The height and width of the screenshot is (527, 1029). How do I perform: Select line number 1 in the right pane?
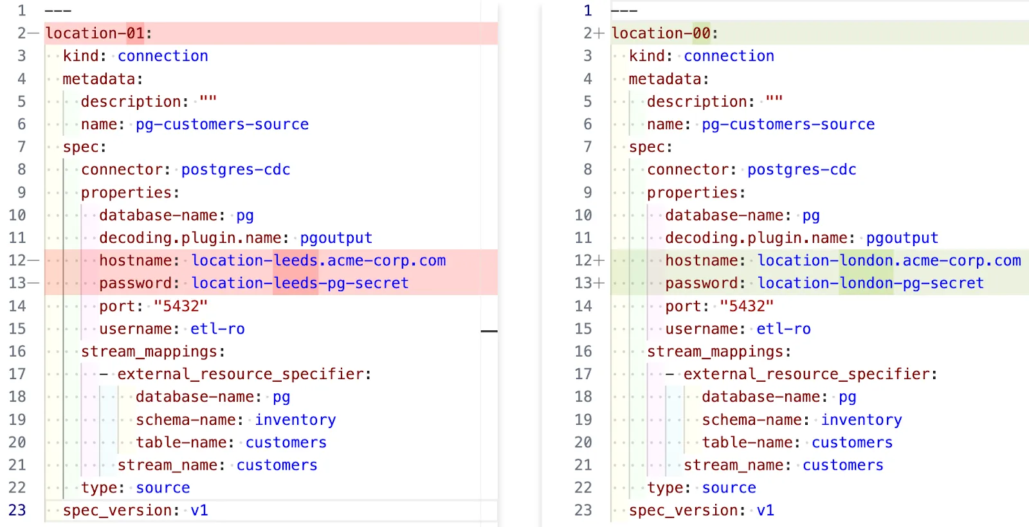click(587, 11)
